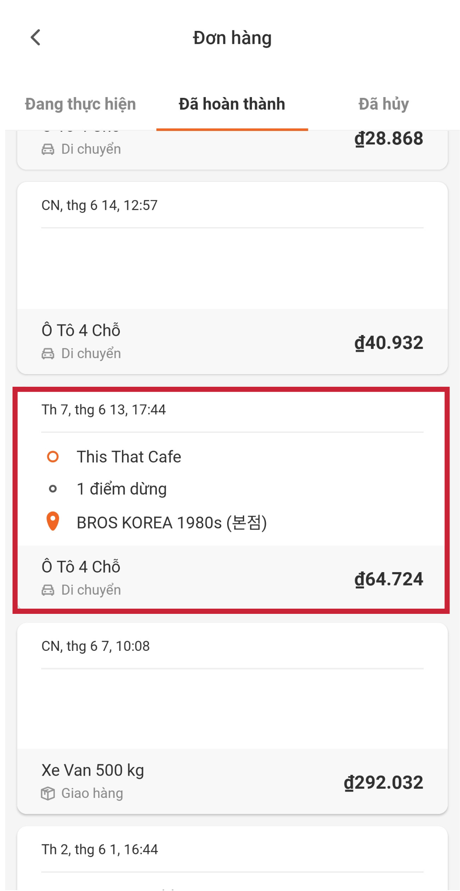The height and width of the screenshot is (891, 460).
Task: Click the đ64.724 price amount
Action: (389, 579)
